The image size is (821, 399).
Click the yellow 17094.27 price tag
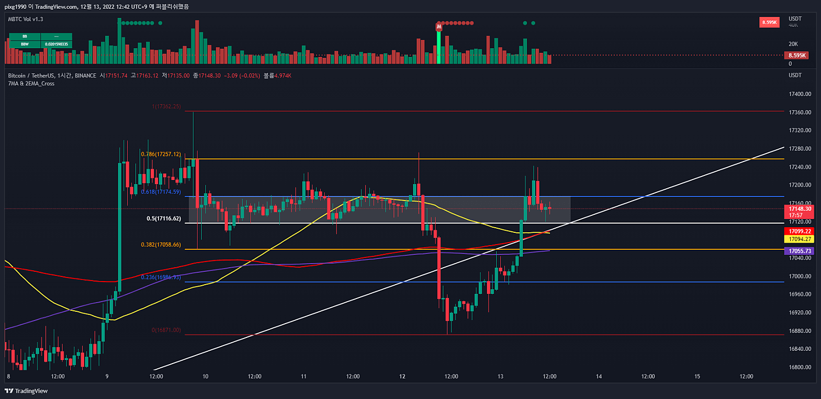click(799, 239)
